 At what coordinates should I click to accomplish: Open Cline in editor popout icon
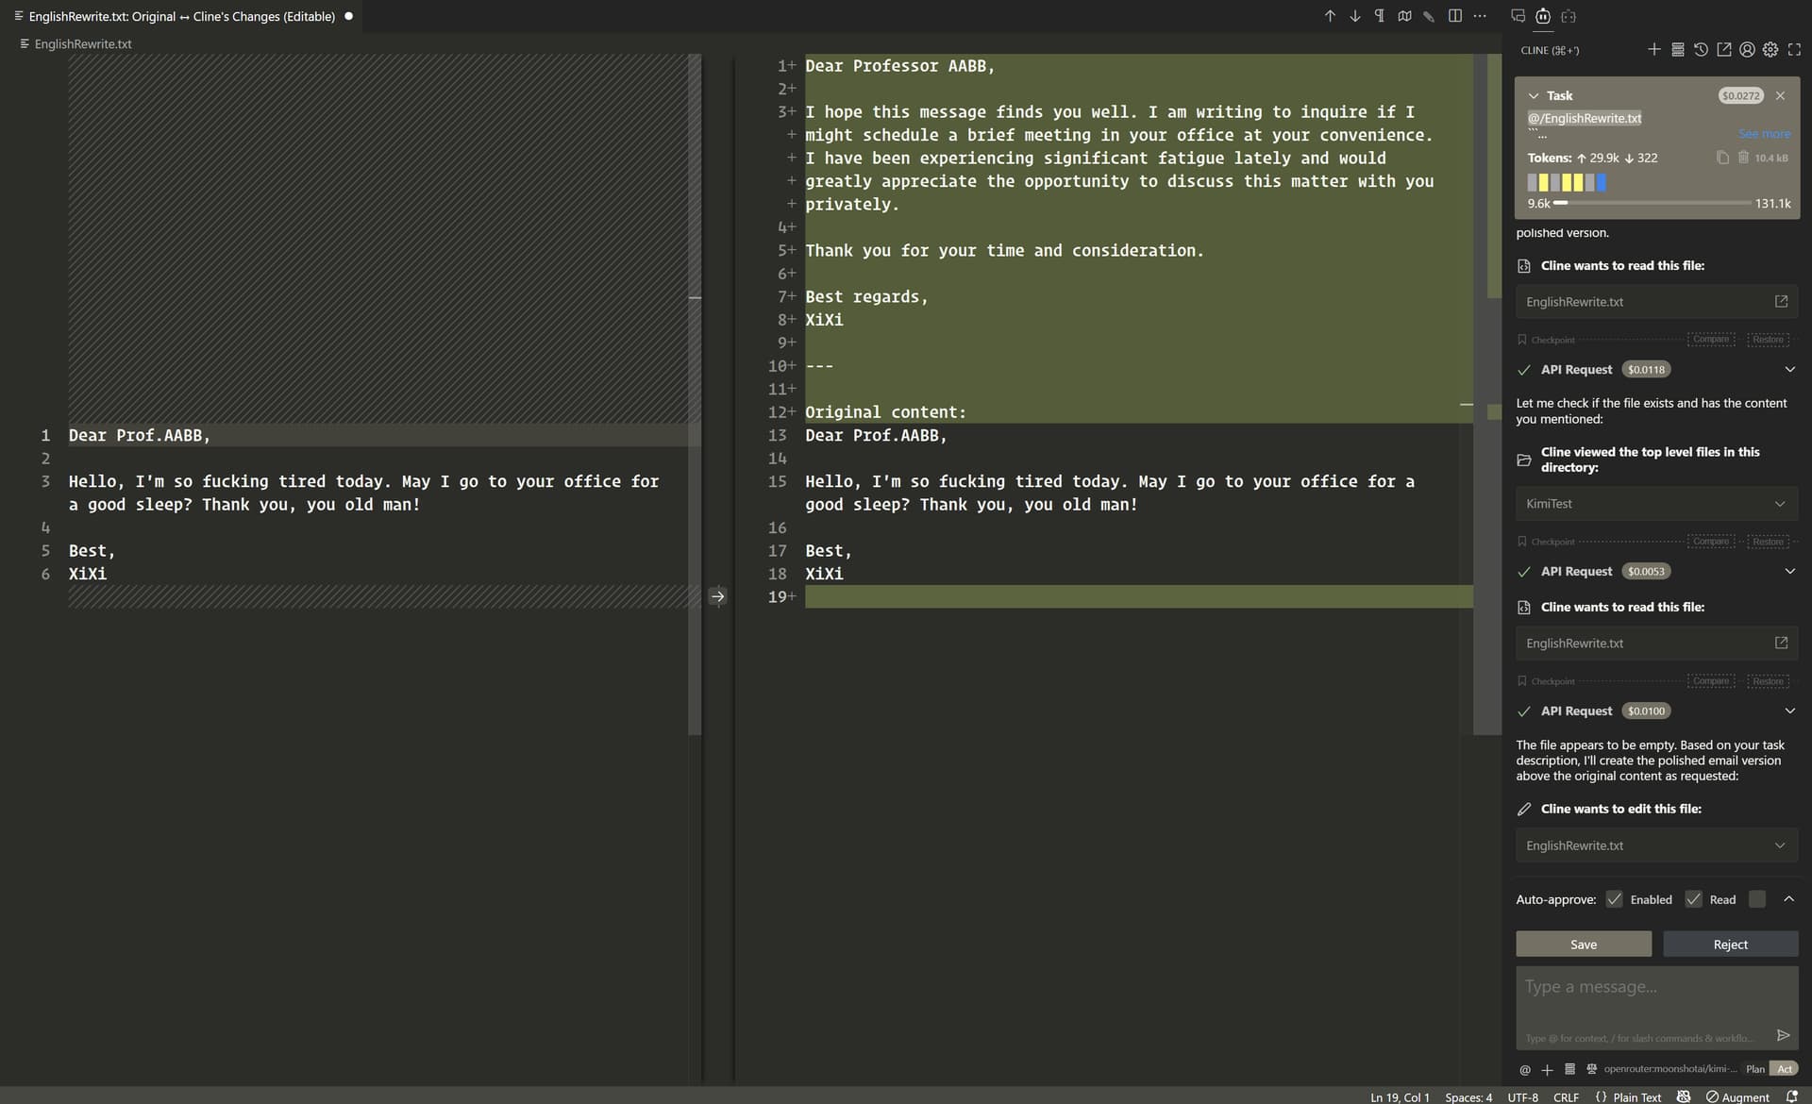click(1723, 49)
